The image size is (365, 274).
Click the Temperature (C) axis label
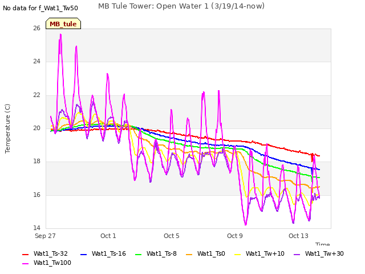[x=7, y=128]
